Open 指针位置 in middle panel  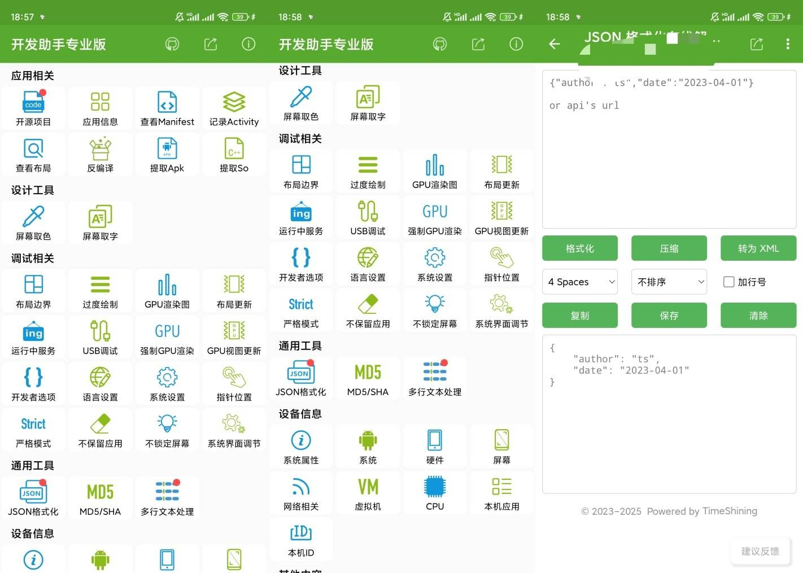pos(501,264)
